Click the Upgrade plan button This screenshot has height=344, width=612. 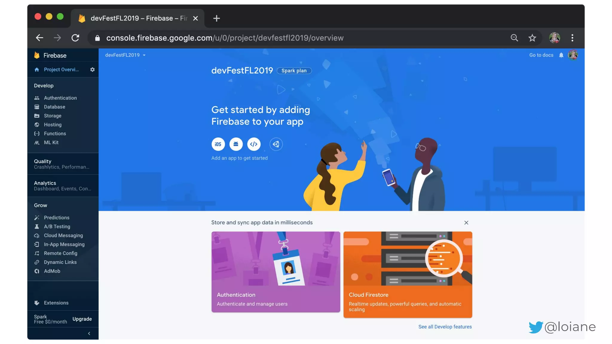click(x=82, y=319)
